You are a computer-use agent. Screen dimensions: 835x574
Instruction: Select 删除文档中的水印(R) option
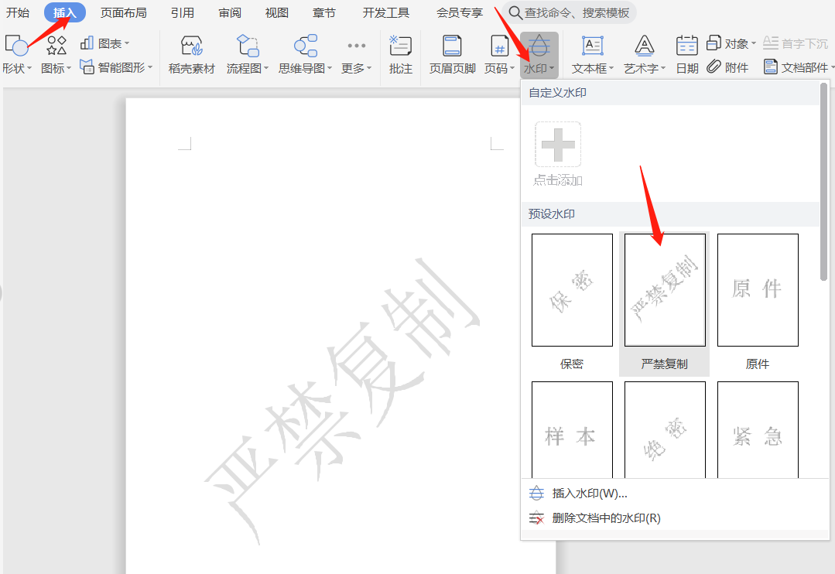pos(606,518)
